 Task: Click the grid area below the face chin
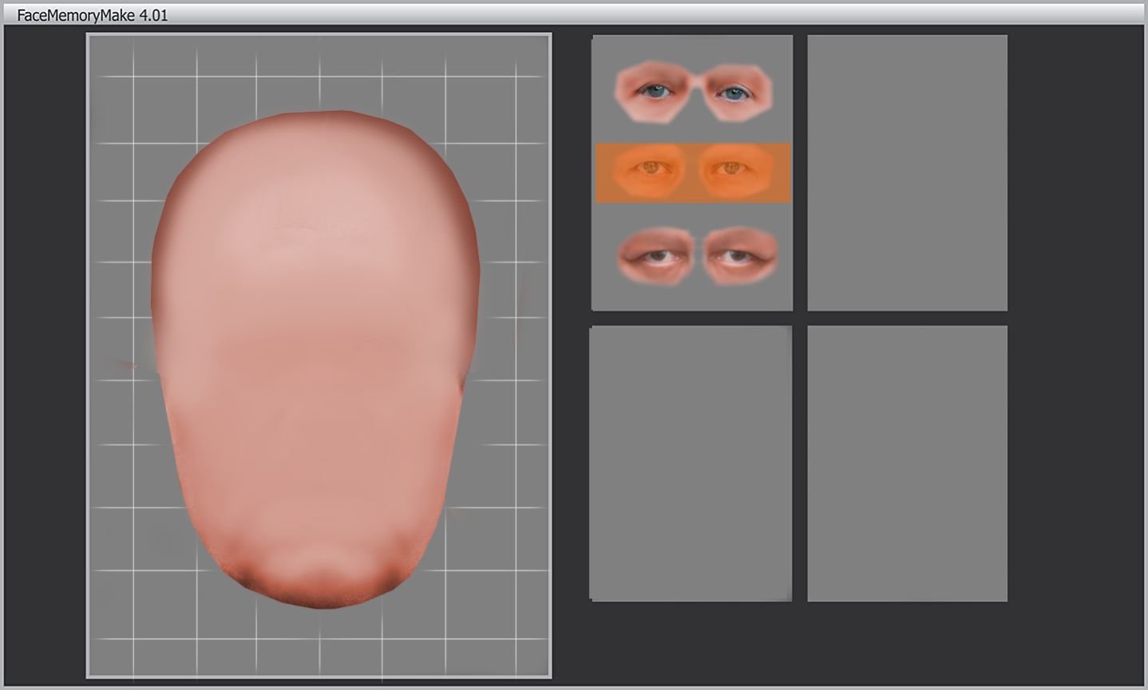319,642
